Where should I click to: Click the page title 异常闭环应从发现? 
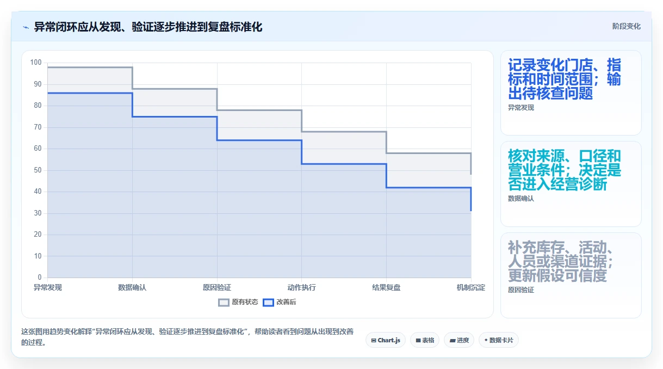click(148, 27)
